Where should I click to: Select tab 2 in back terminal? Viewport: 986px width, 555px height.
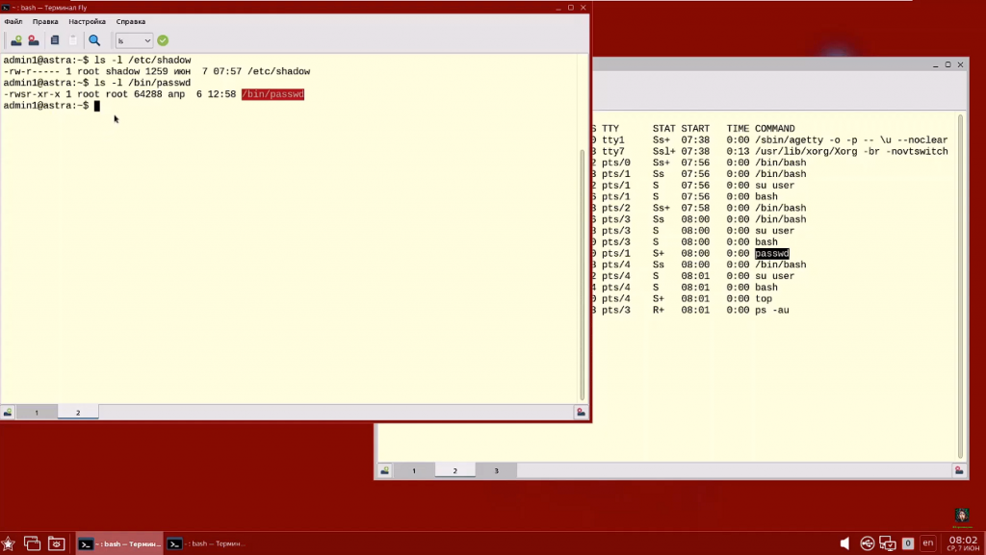455,471
